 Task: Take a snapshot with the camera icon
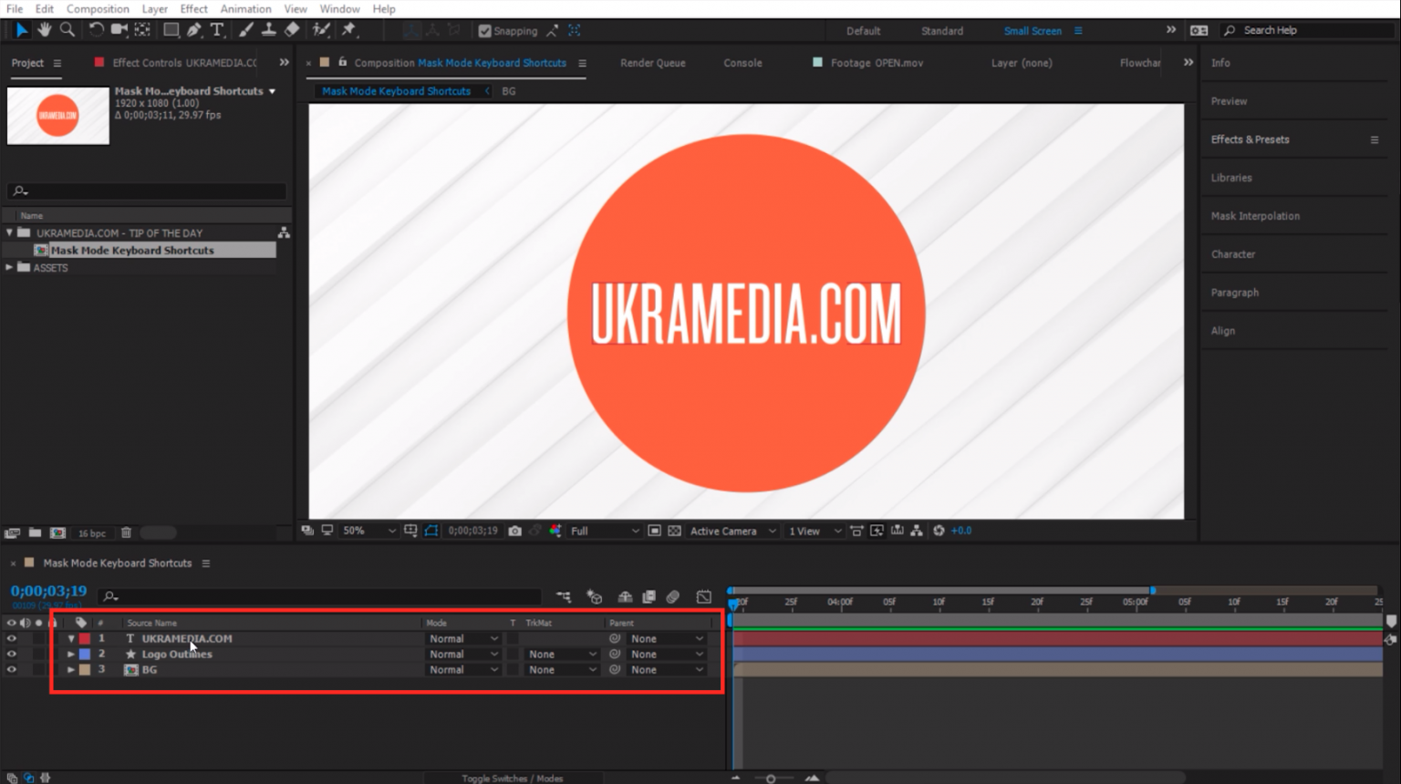pos(514,531)
